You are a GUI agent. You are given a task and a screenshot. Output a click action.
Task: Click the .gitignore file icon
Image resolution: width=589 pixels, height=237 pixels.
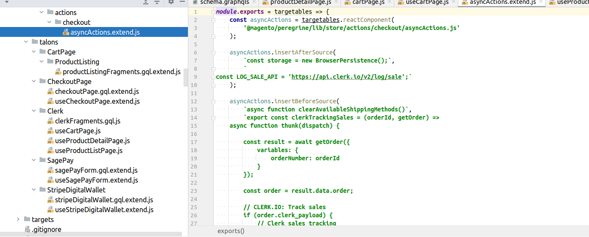(28, 229)
